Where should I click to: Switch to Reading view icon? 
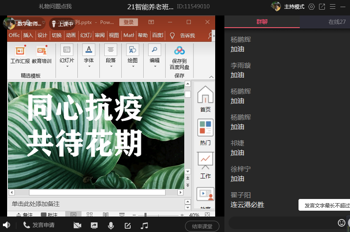pyautogui.click(x=106, y=214)
